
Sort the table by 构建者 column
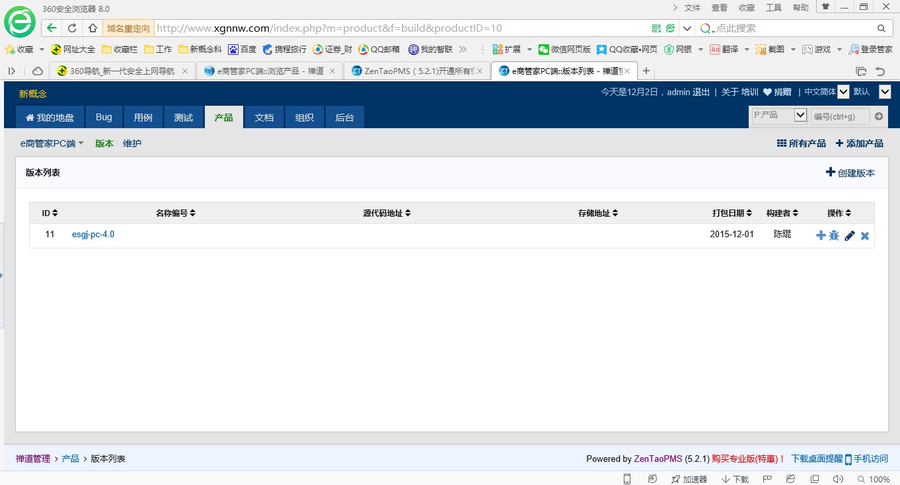click(x=782, y=213)
